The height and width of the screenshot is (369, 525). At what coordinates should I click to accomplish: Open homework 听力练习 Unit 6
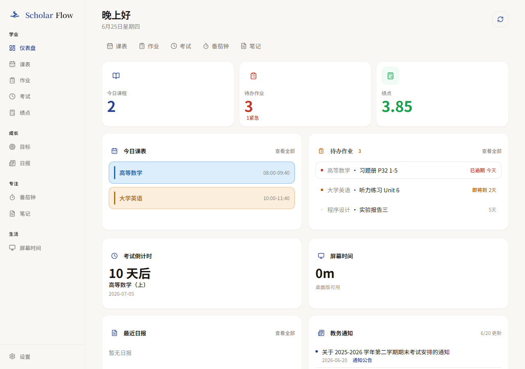(x=409, y=190)
